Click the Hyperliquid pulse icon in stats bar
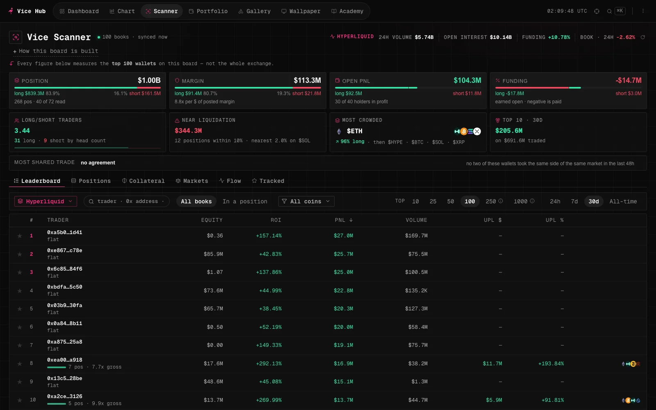Image resolution: width=656 pixels, height=410 pixels. tap(333, 36)
